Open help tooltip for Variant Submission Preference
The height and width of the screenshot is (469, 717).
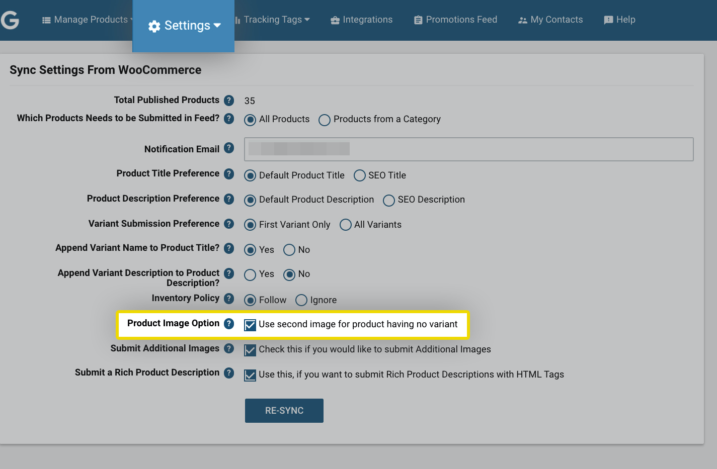tap(229, 223)
